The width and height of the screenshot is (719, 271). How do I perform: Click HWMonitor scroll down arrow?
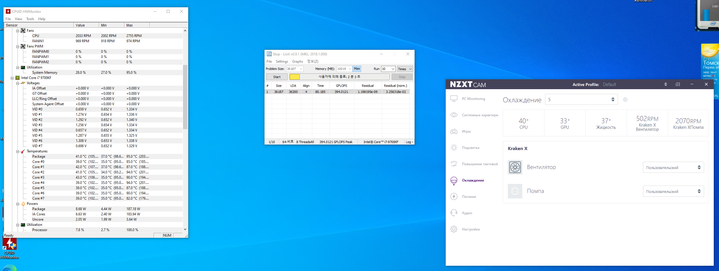pos(185,229)
